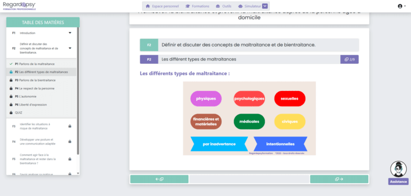Select P5 L'autonomie in the table of contents
This screenshot has width=411, height=196.
(42, 96)
